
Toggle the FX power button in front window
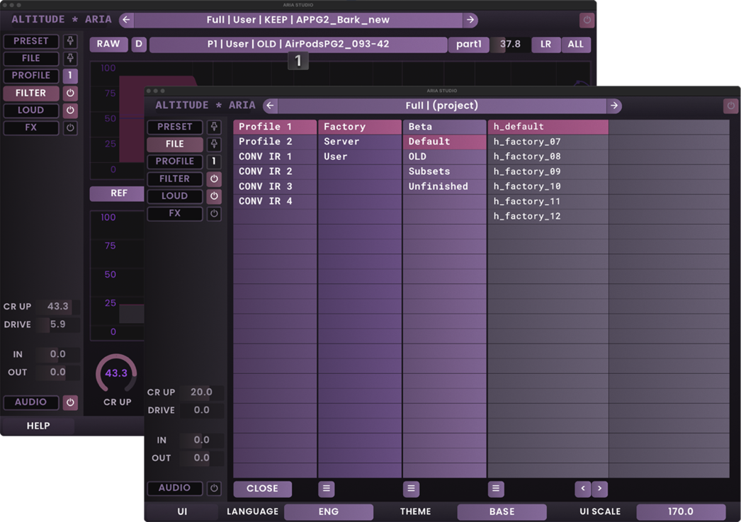click(x=213, y=213)
